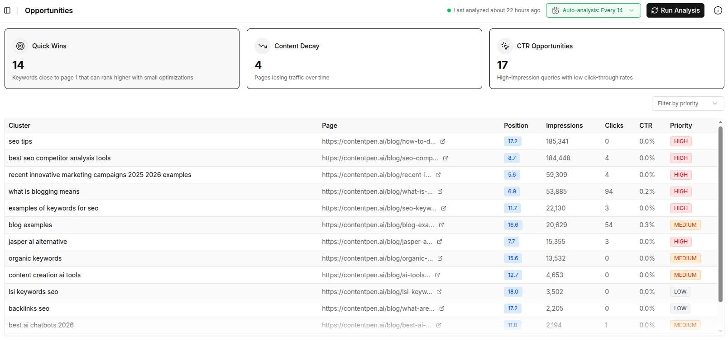The image size is (728, 341).
Task: Open the info icon at top right
Action: (718, 10)
